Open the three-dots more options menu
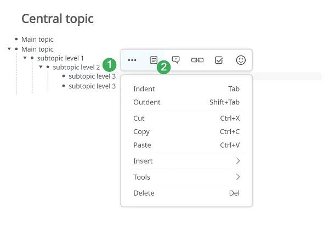This screenshot has height=228, width=329. [132, 60]
